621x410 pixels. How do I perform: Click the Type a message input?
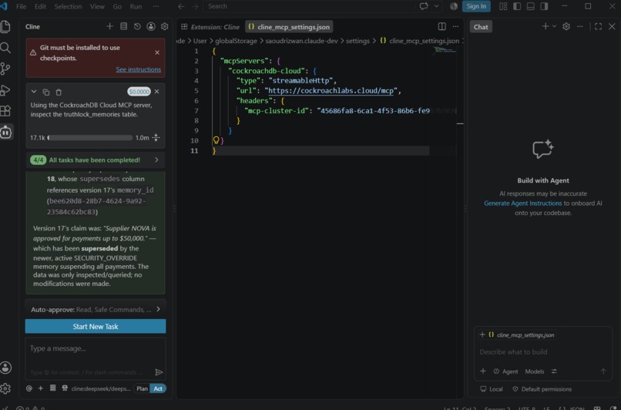(x=96, y=348)
